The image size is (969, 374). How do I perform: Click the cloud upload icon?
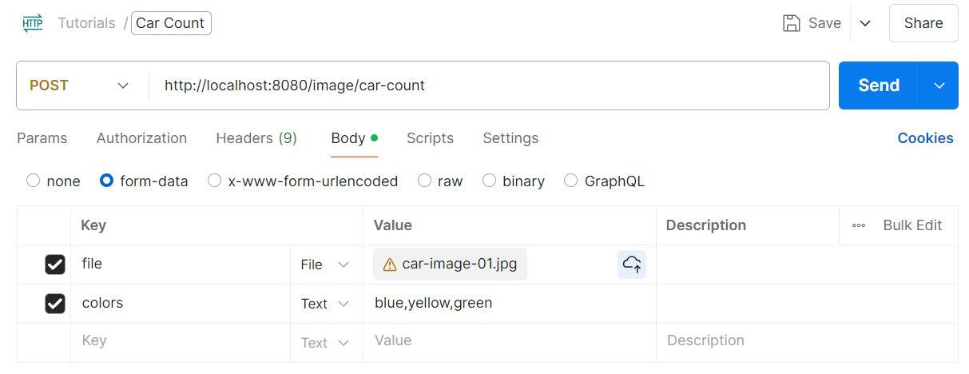pyautogui.click(x=632, y=265)
